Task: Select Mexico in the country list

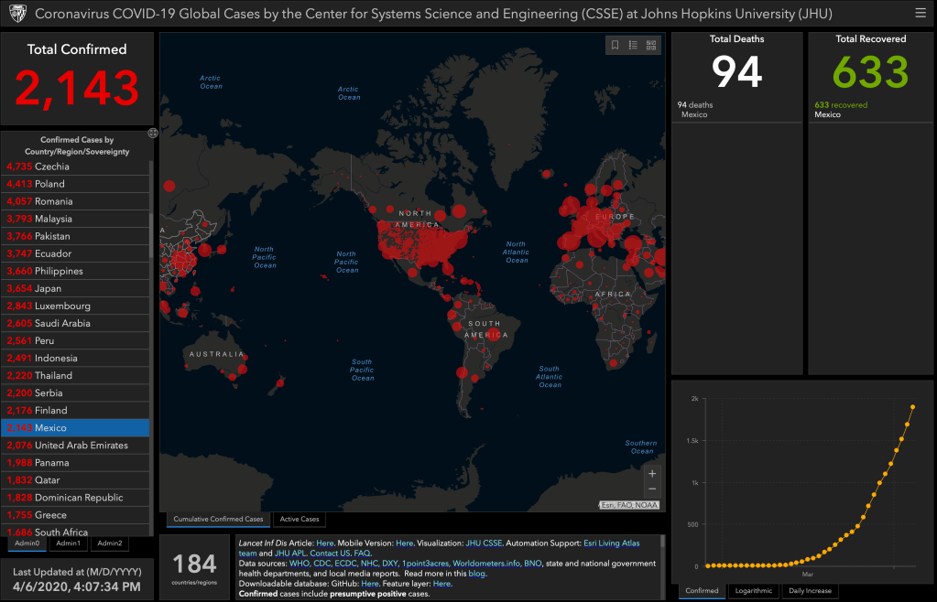Action: [76, 428]
